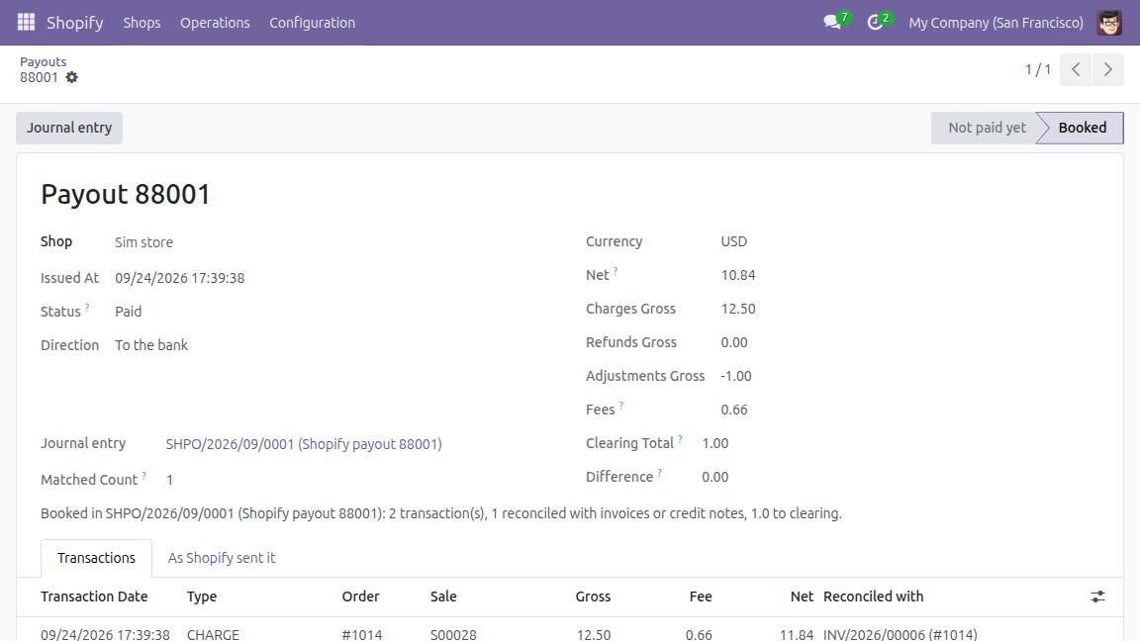The image size is (1140, 641).
Task: Open journal entry SHPO/2026/09/0001 link
Action: click(304, 444)
